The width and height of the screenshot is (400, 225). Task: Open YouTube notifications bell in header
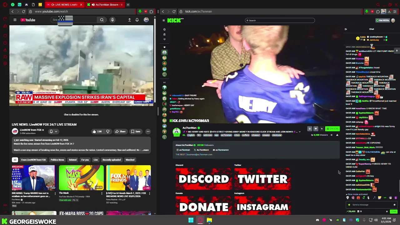pyautogui.click(x=137, y=20)
